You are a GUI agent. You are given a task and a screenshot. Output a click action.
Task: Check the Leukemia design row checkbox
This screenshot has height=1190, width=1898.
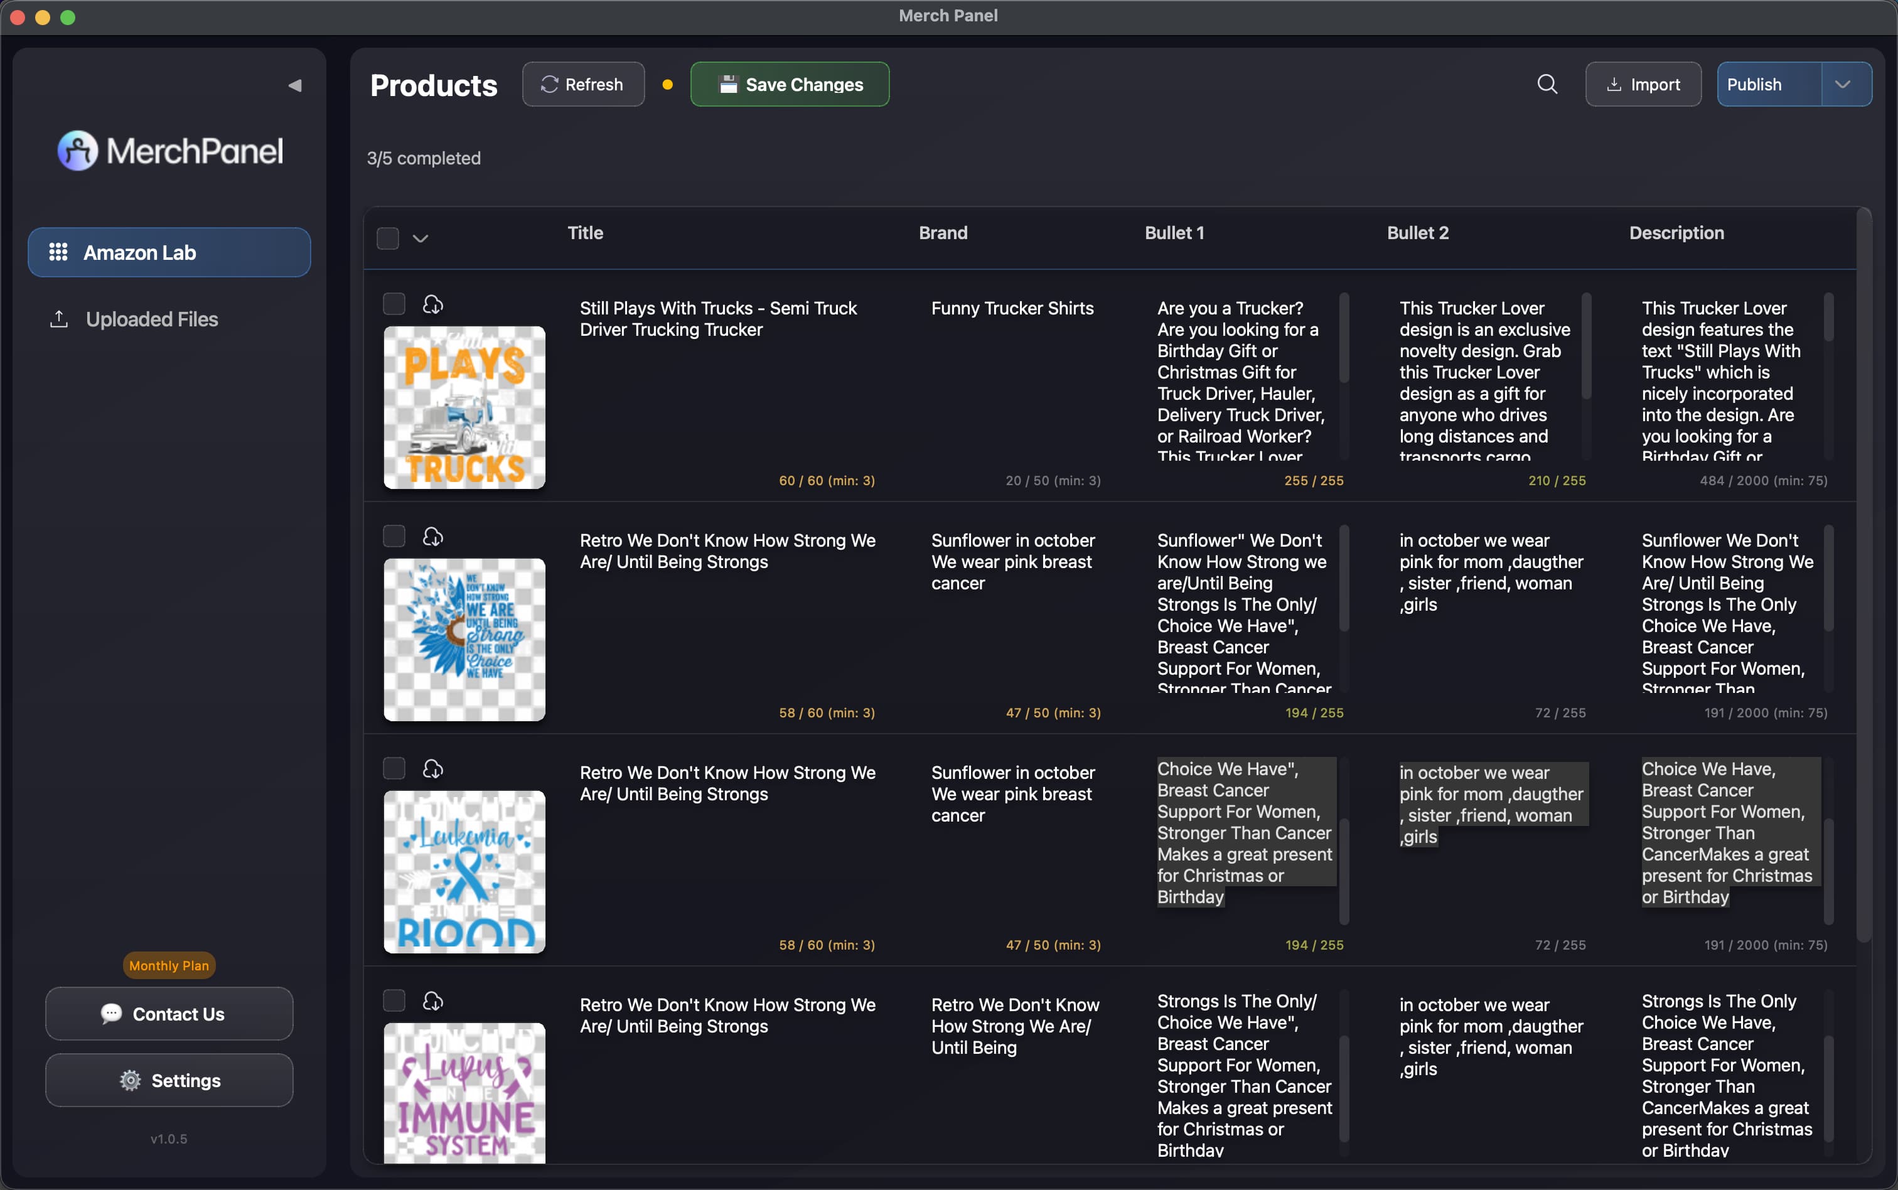tap(394, 768)
